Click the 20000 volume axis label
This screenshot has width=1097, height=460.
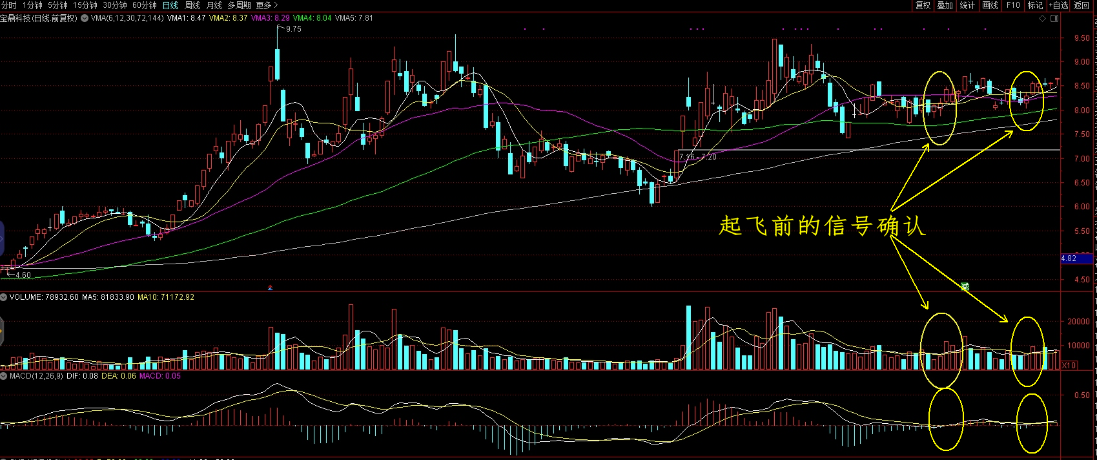click(1079, 322)
